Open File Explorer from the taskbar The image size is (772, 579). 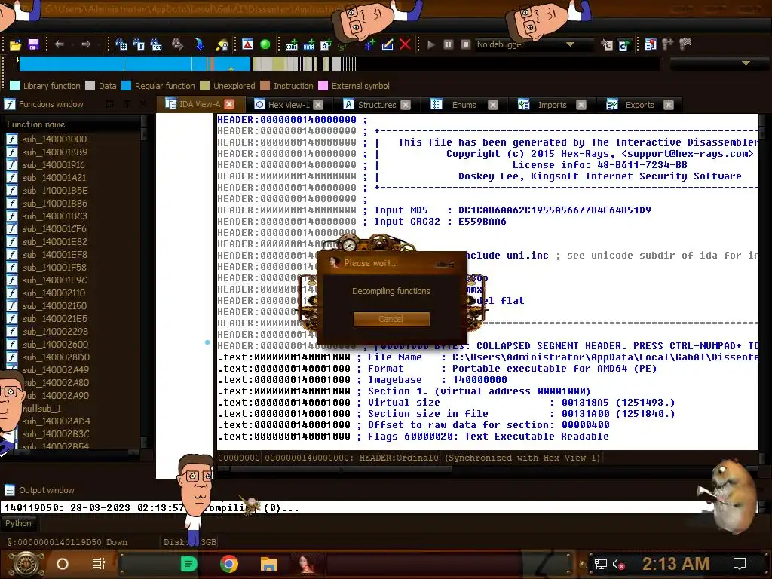pyautogui.click(x=269, y=564)
